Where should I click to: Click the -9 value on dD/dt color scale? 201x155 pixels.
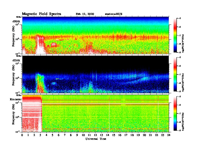[x=180, y=91]
